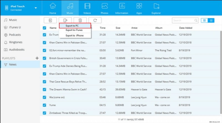Viewport: 222px width, 123px height.
Task: Choose Export to iTunes
Action: tap(75, 30)
